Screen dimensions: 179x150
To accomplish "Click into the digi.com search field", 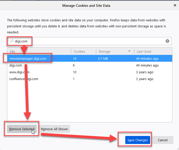I will pyautogui.click(x=90, y=41).
